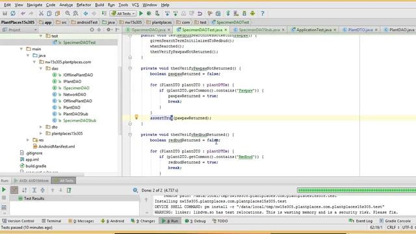Select PlantDAOStub in project tree
The width and height of the screenshot is (416, 234).
point(75,114)
